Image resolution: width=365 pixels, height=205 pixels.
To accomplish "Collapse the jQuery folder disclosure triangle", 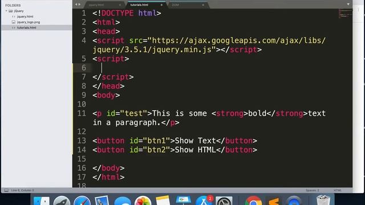I will (x=6, y=11).
